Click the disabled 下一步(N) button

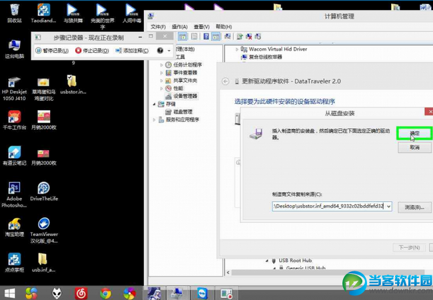[x=410, y=247]
